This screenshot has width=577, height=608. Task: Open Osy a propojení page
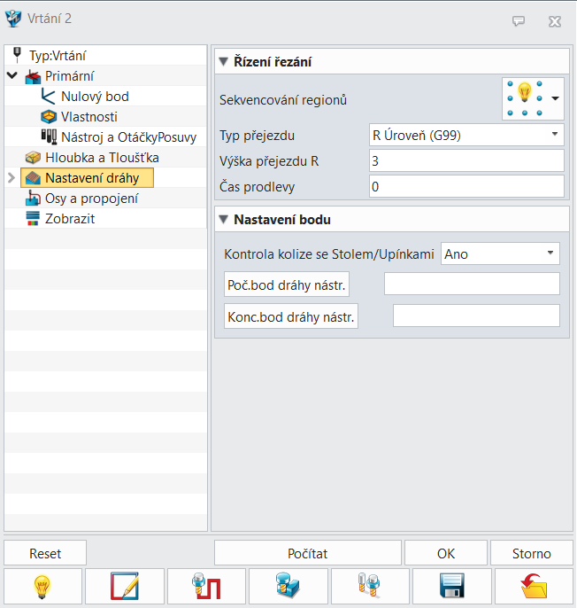pyautogui.click(x=91, y=199)
